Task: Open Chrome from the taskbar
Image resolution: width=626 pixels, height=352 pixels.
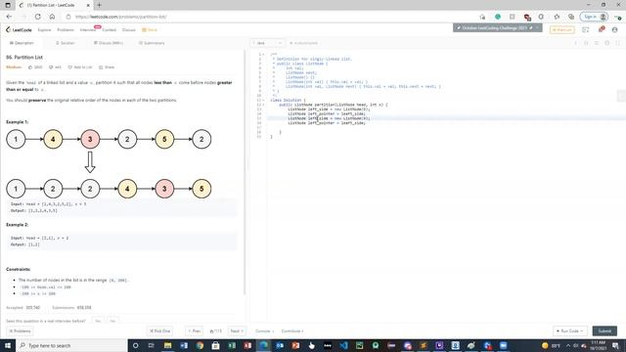Action: click(200, 345)
